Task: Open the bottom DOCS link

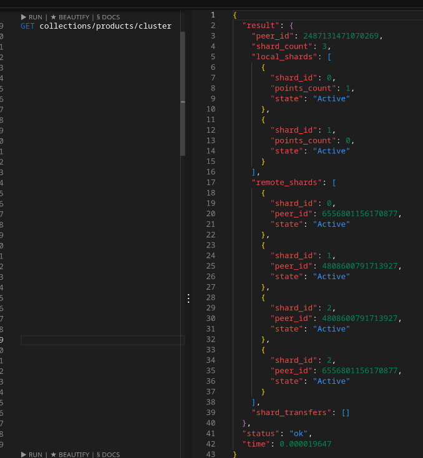Action: pos(108,454)
